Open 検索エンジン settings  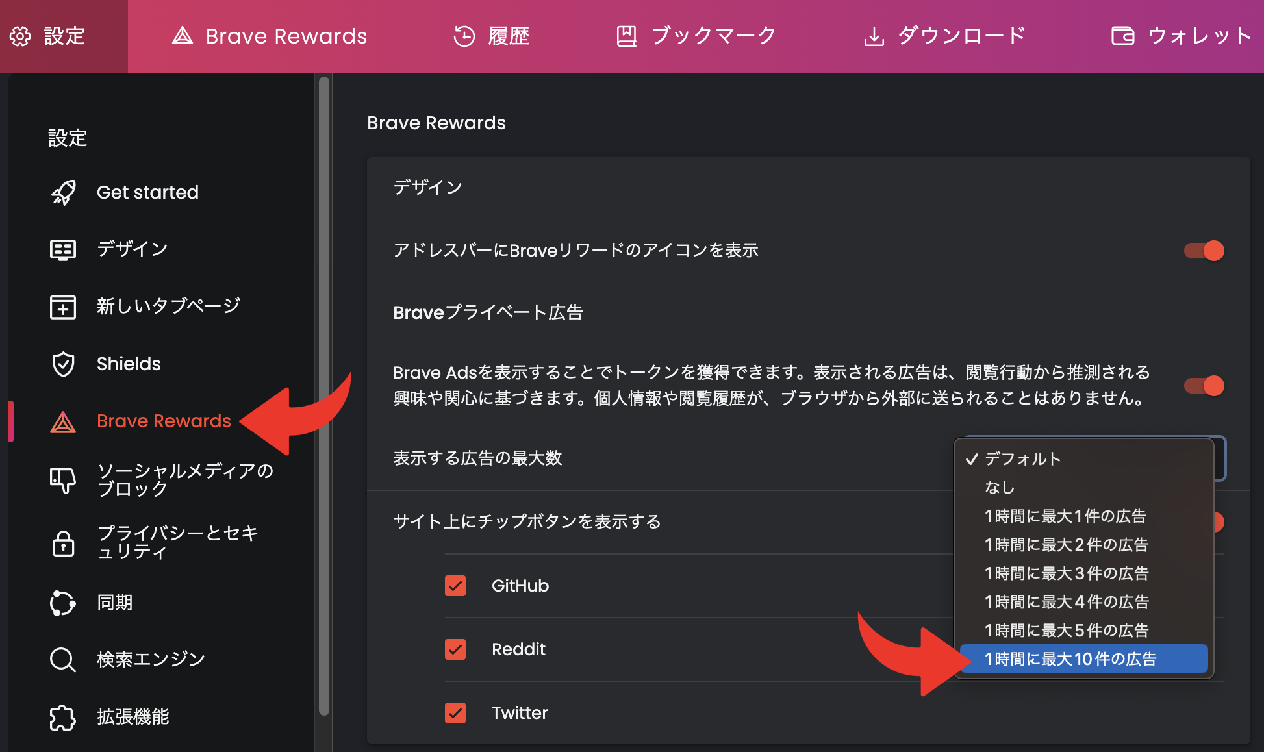click(151, 660)
